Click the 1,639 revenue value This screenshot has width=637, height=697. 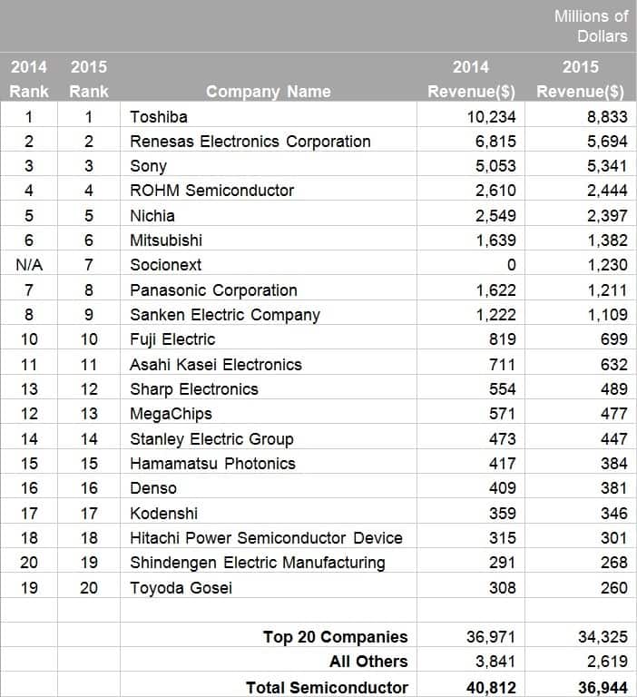coord(495,241)
